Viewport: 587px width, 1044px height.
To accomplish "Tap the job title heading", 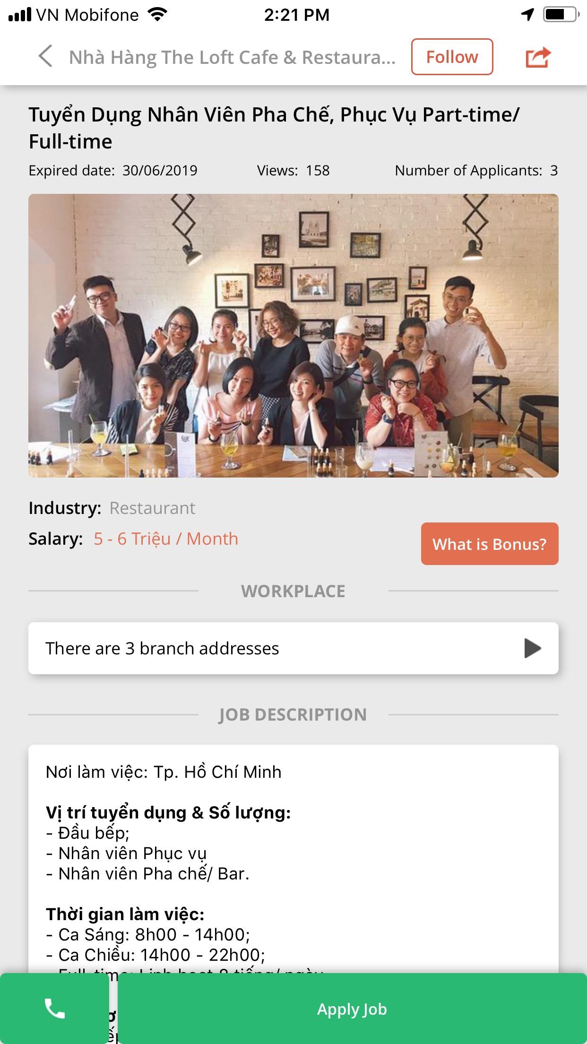I will click(x=274, y=128).
